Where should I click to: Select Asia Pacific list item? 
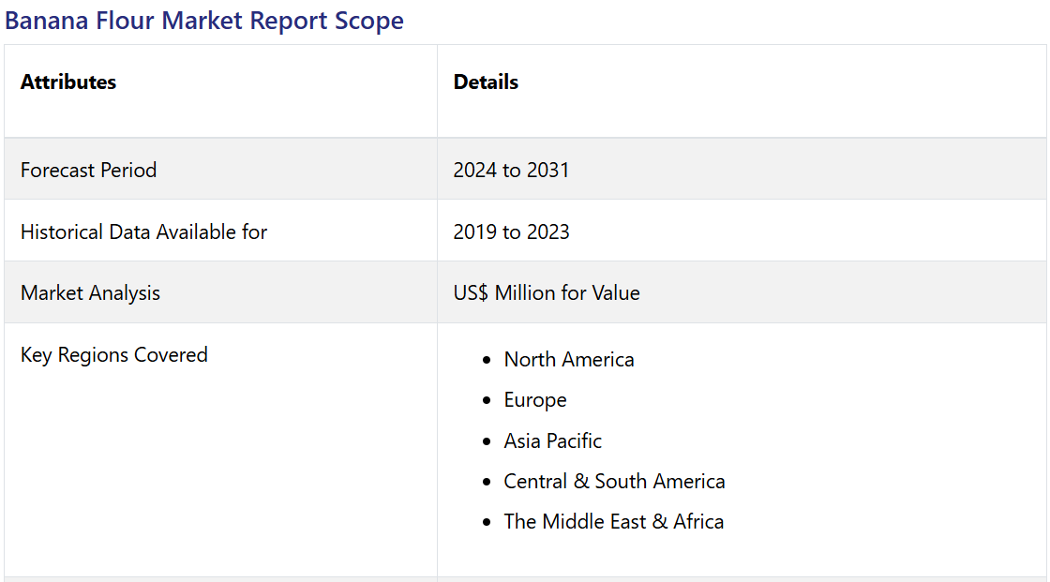tap(552, 441)
